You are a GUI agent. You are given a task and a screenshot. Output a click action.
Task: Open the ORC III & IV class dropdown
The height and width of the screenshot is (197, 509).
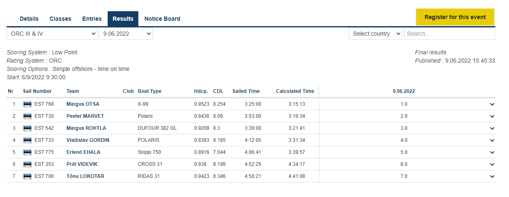point(52,34)
